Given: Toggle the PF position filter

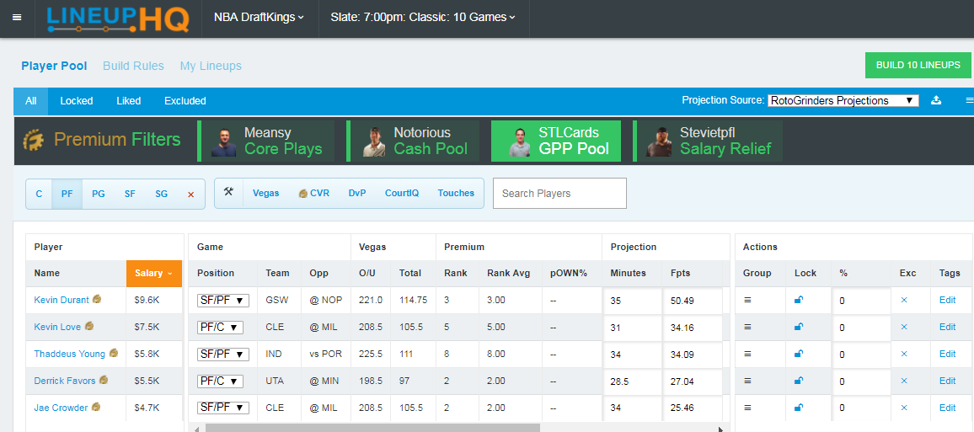Looking at the screenshot, I should [67, 194].
